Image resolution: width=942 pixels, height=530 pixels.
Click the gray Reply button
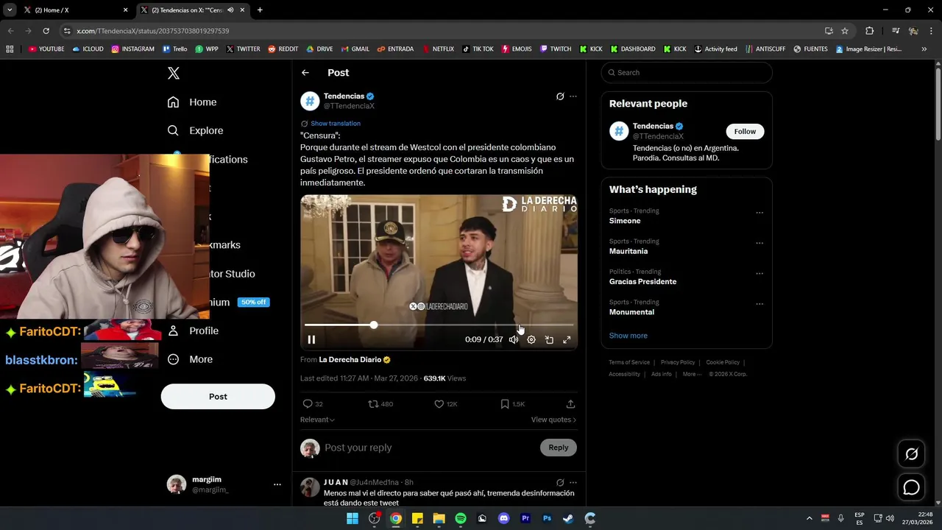[x=559, y=448]
